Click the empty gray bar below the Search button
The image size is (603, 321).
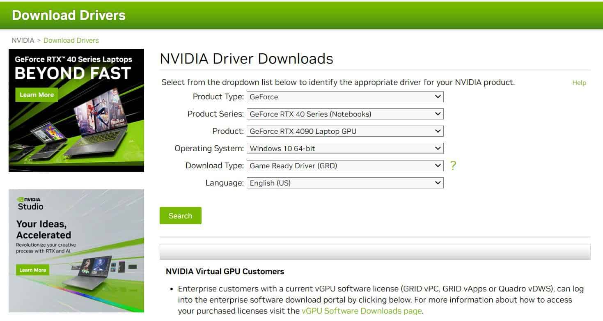pyautogui.click(x=375, y=252)
